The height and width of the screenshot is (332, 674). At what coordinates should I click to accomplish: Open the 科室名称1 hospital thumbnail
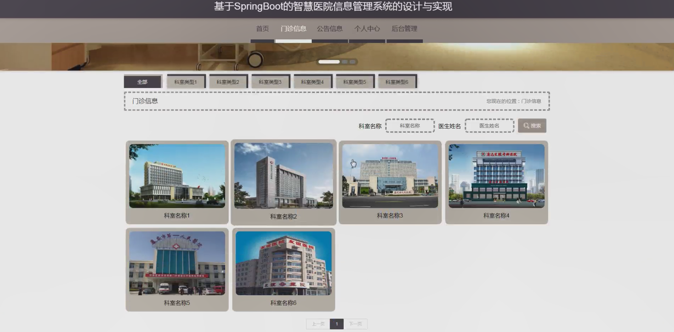pyautogui.click(x=177, y=176)
